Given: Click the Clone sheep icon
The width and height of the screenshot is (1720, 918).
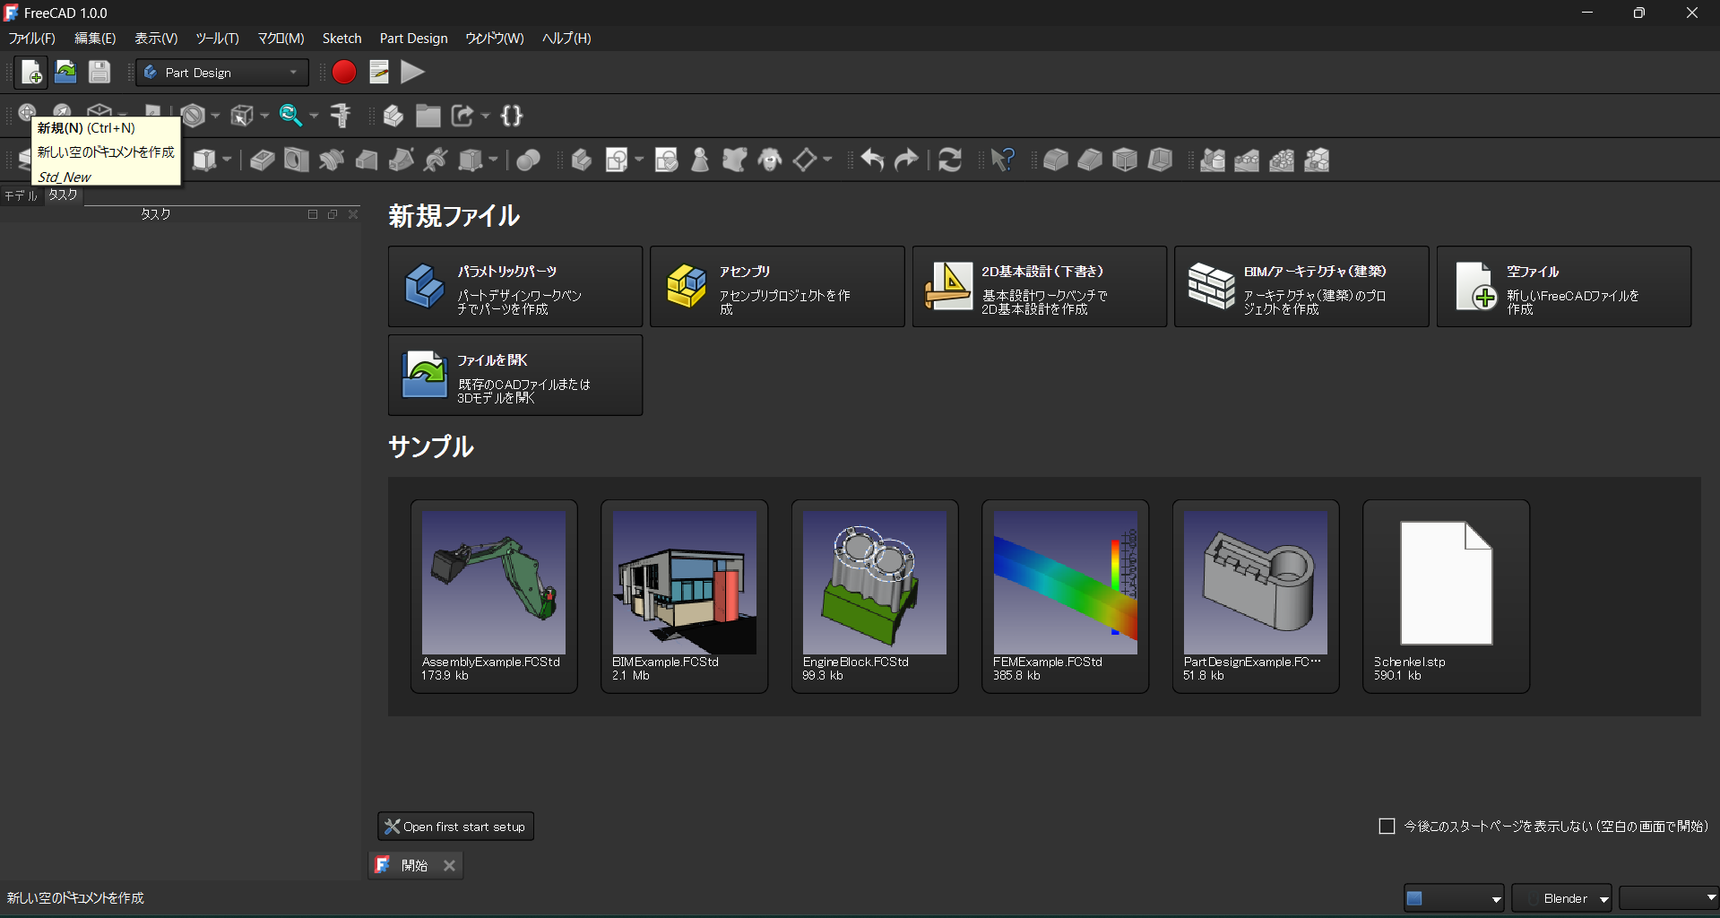Looking at the screenshot, I should 770,160.
